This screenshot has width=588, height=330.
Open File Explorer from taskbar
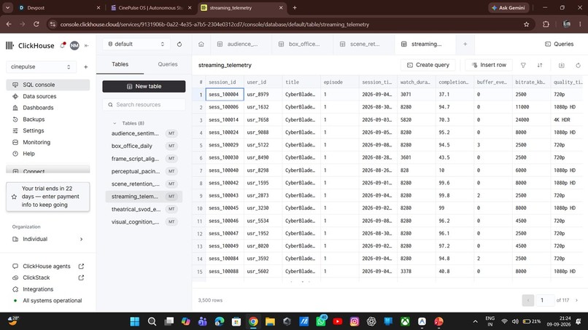tap(270, 321)
